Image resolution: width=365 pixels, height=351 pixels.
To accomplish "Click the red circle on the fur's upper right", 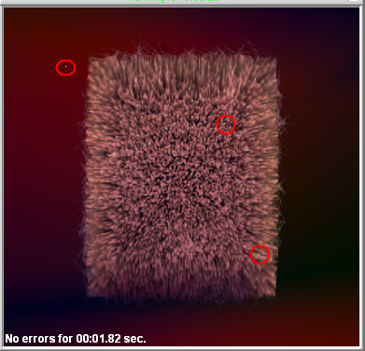I will (x=226, y=124).
